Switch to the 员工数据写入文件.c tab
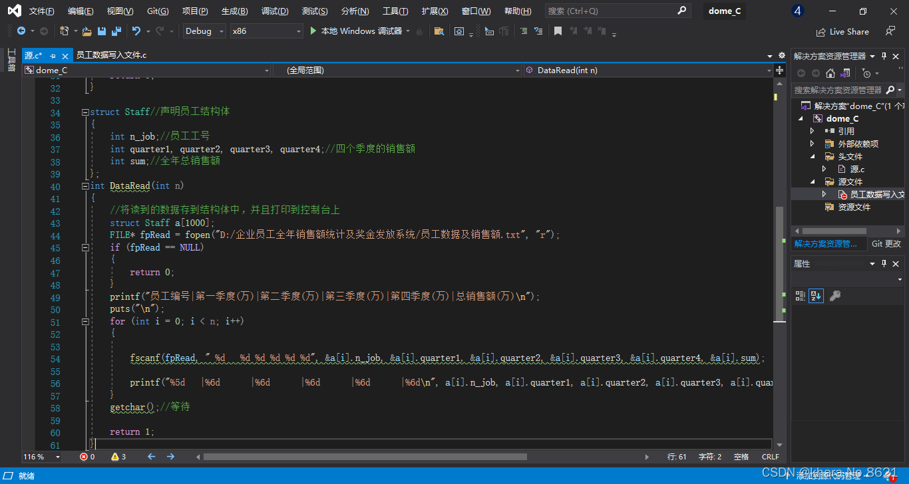This screenshot has height=484, width=909. coord(111,56)
